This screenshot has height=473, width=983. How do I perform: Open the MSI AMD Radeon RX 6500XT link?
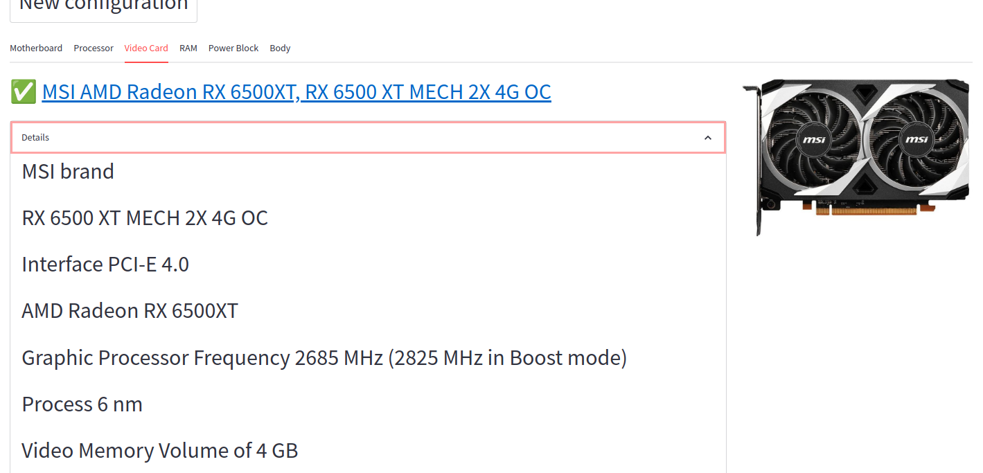click(x=296, y=92)
